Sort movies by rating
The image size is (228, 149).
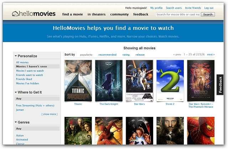click(126, 55)
